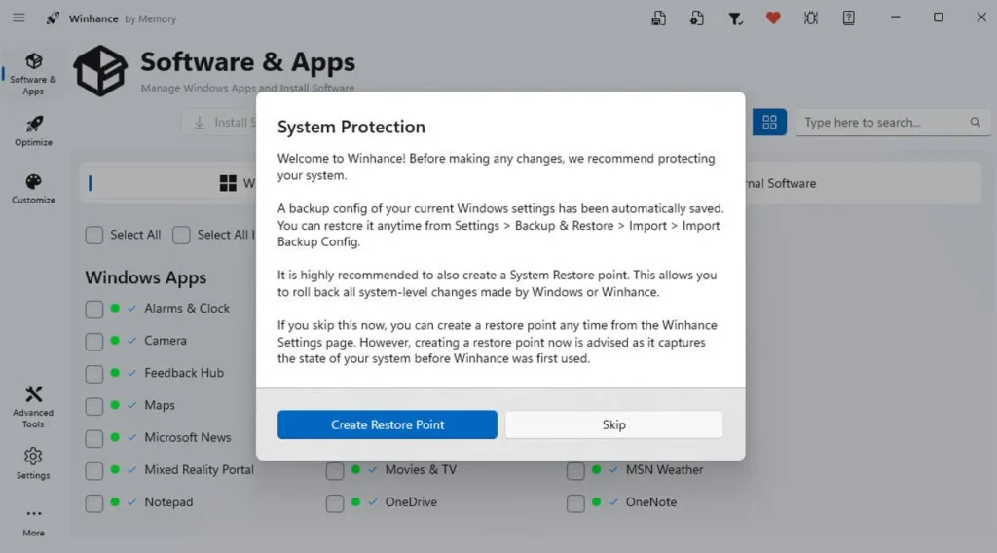Open the Customize sidebar section

pos(34,189)
